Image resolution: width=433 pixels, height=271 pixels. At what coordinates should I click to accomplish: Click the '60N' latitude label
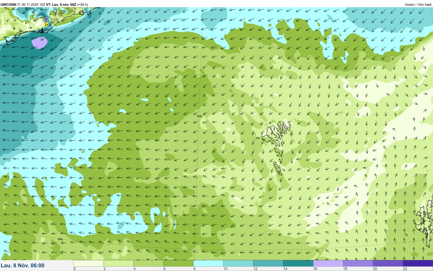(x=60, y=239)
